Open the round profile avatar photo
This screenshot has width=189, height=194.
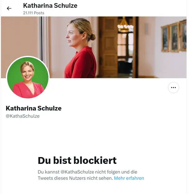pyautogui.click(x=28, y=78)
